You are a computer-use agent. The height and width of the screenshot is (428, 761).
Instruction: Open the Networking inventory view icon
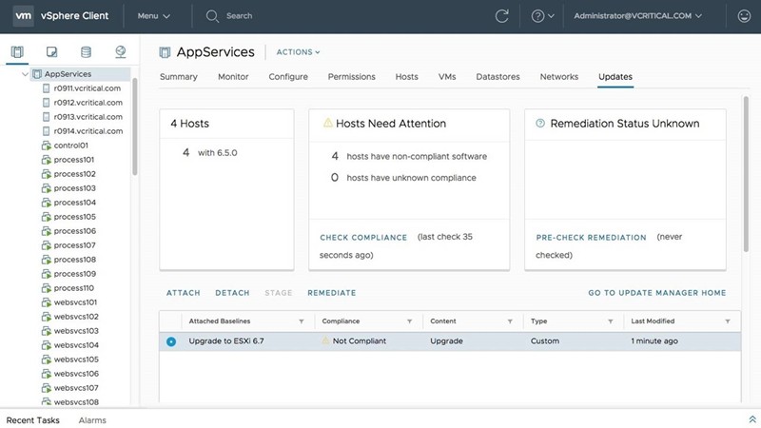(121, 51)
